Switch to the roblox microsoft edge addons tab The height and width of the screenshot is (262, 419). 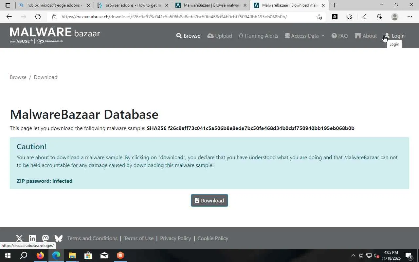[55, 5]
